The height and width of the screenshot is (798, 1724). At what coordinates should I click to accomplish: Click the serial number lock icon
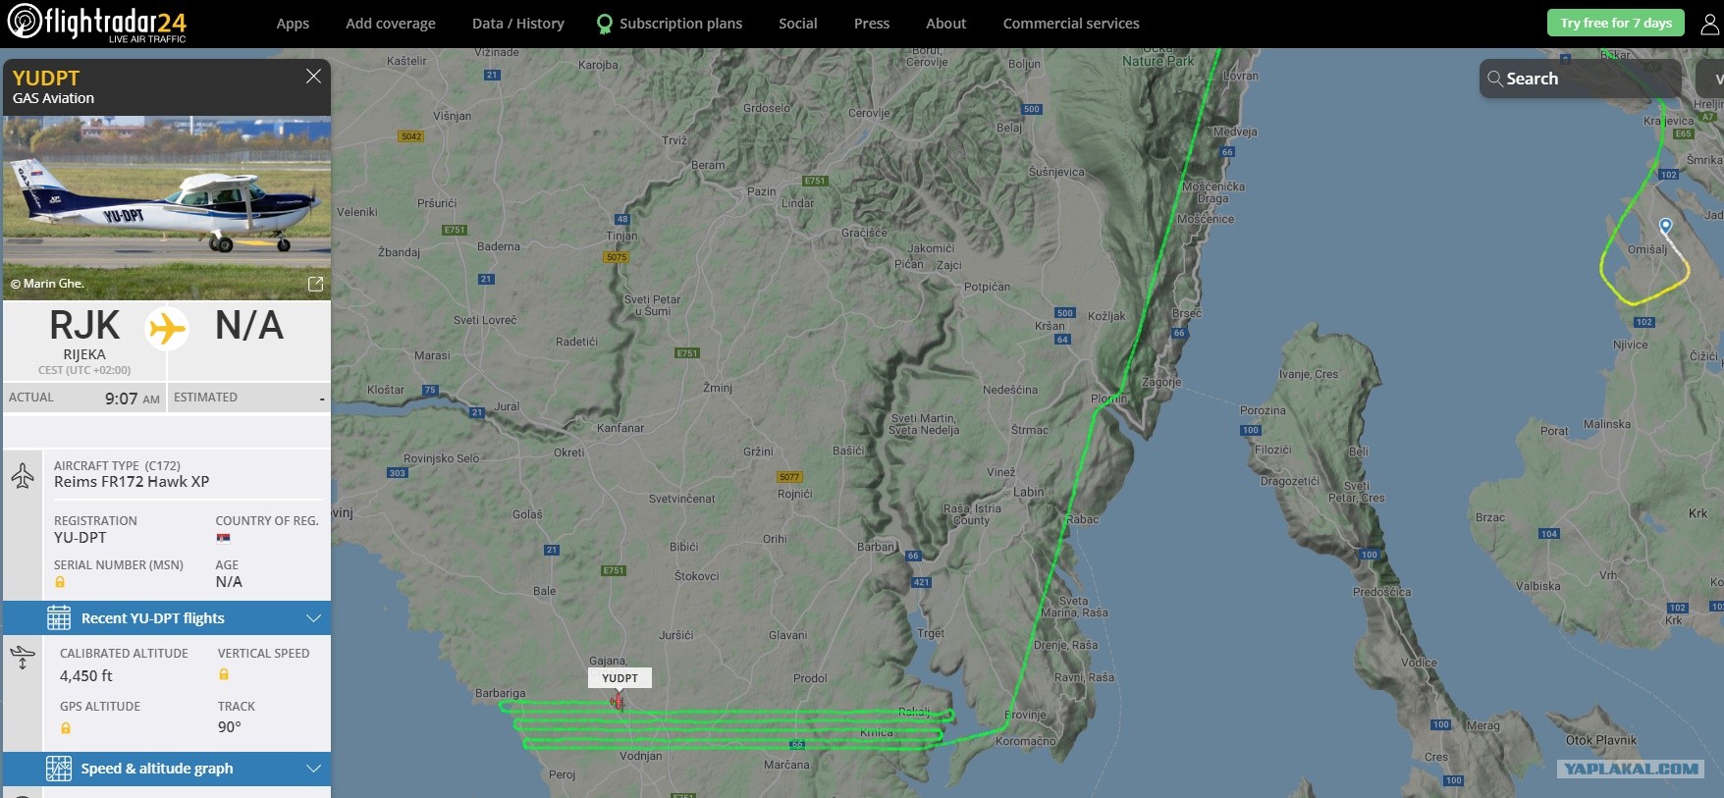60,582
